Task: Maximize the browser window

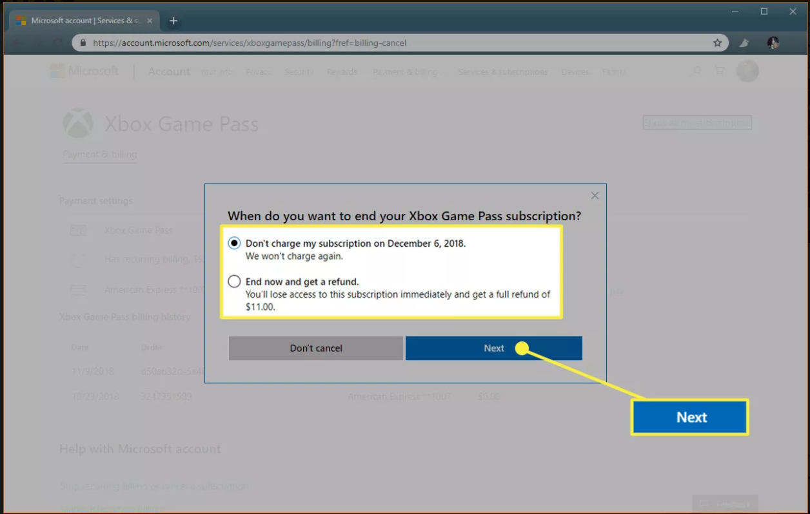Action: tap(764, 12)
